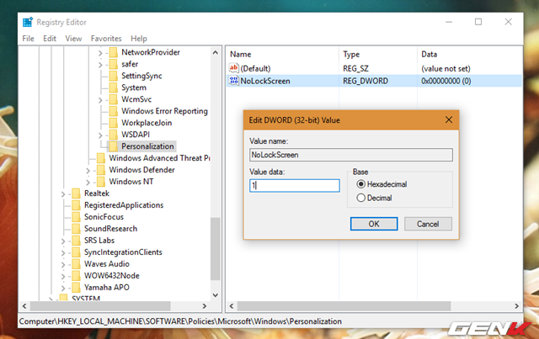
Task: Expand the Realtek key
Action: point(63,194)
